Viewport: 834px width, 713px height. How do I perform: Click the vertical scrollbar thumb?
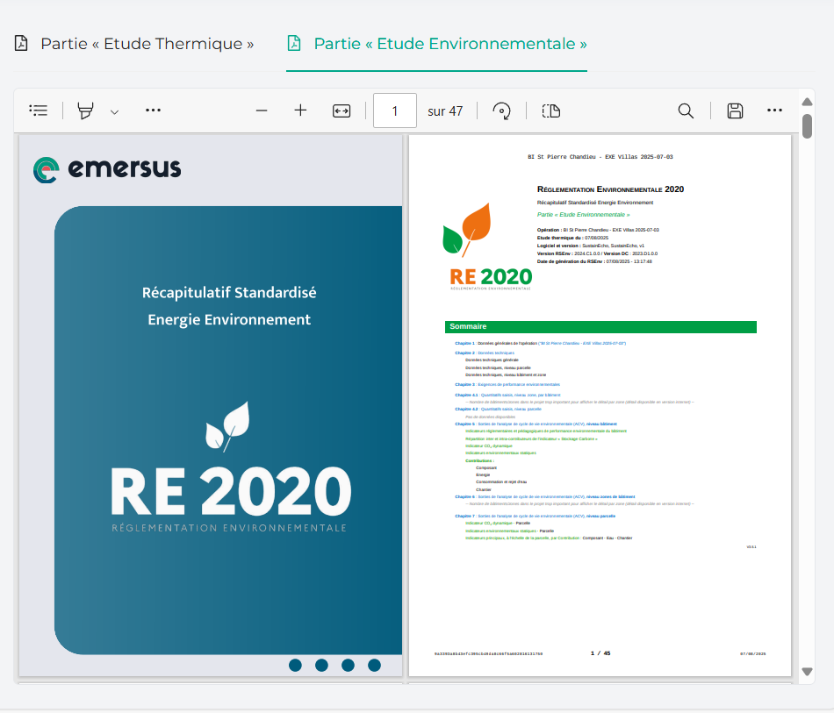(807, 126)
